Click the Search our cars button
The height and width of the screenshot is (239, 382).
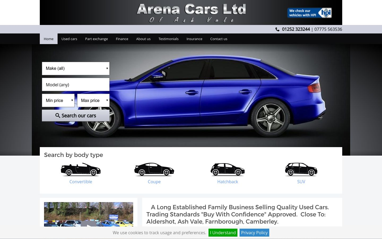(x=76, y=116)
